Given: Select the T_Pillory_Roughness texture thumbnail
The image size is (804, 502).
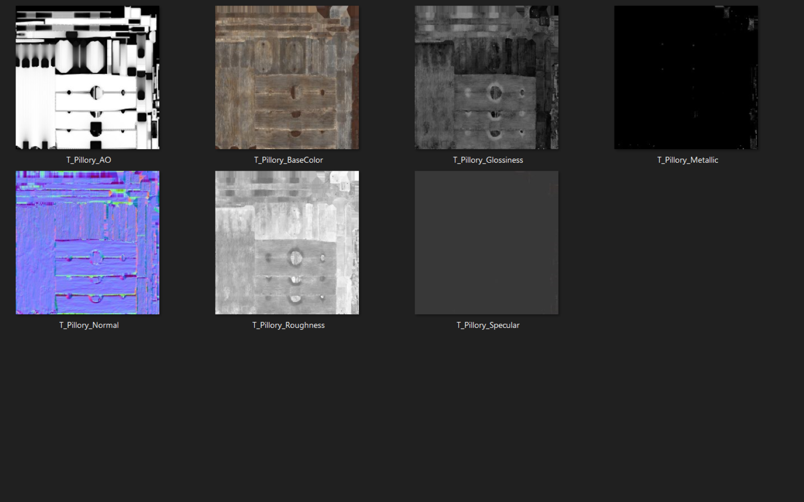Looking at the screenshot, I should [x=287, y=242].
